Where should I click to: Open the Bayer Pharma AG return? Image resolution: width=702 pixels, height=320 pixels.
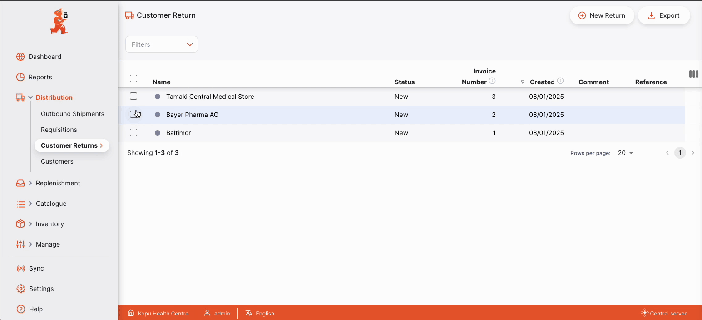pyautogui.click(x=401, y=115)
